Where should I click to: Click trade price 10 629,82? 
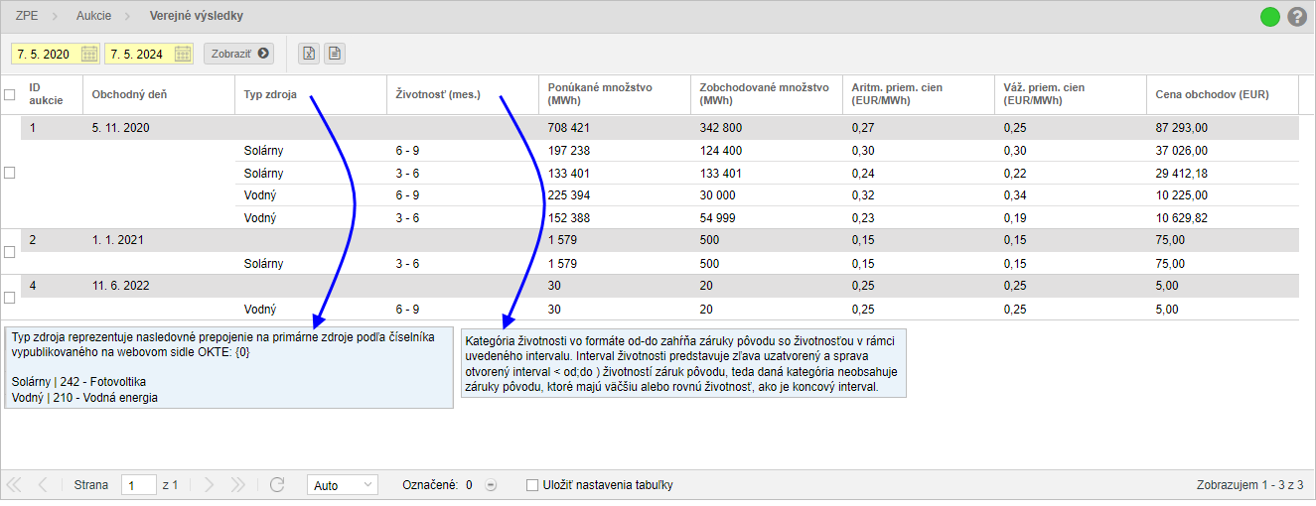coord(1182,218)
